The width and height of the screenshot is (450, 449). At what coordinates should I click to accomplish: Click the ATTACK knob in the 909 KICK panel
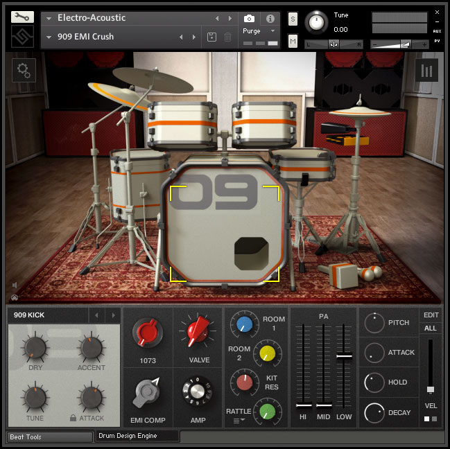click(x=92, y=398)
